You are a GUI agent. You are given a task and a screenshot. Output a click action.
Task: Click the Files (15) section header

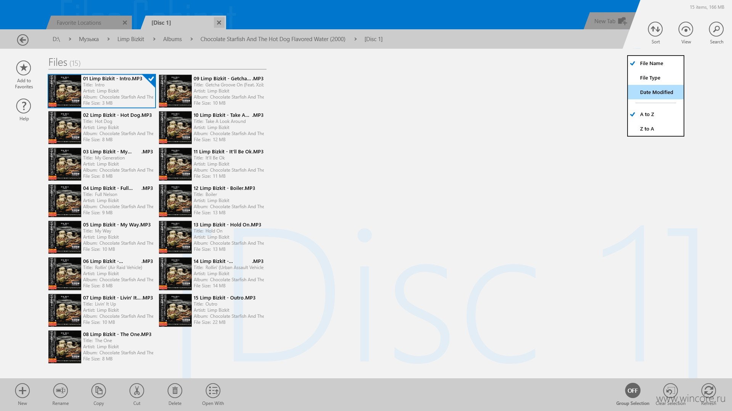coord(64,62)
